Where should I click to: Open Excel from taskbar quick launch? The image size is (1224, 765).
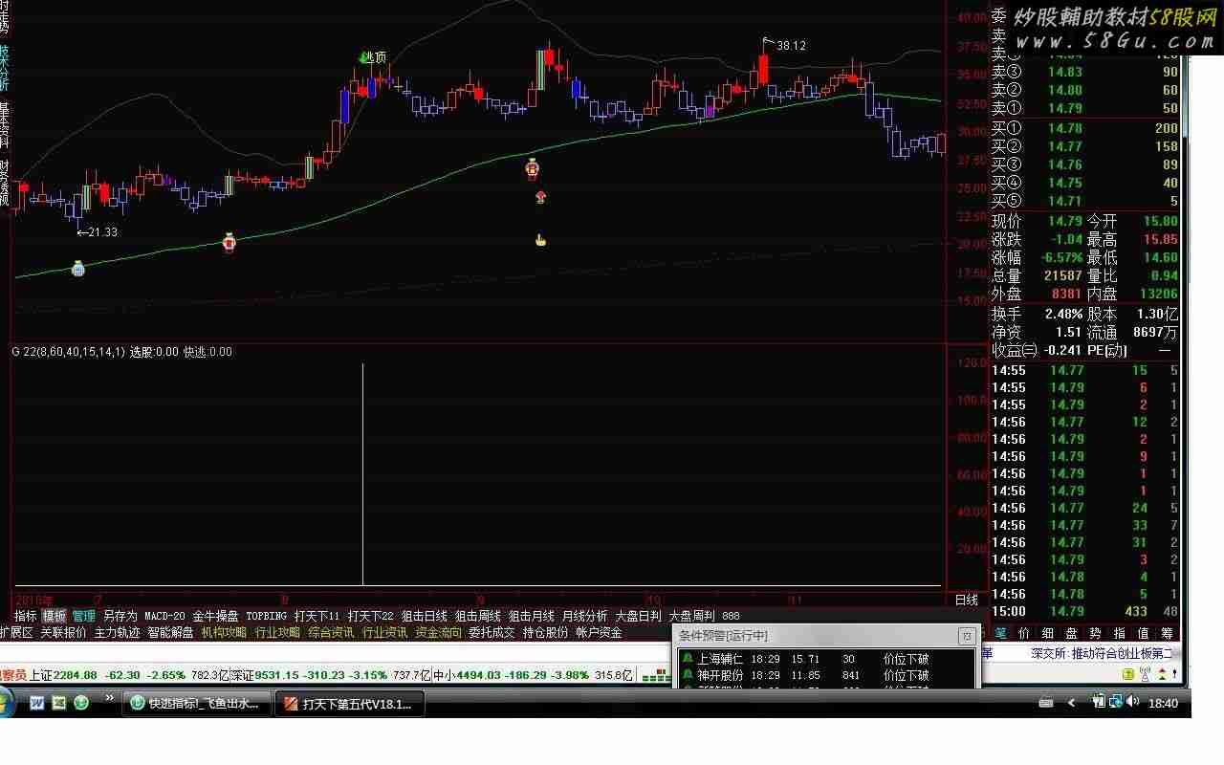click(x=59, y=703)
